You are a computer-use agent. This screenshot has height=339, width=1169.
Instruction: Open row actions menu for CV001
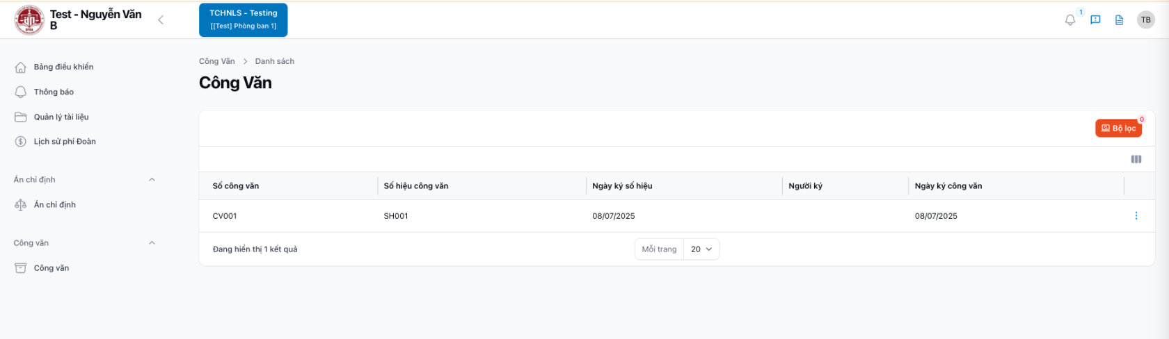pyautogui.click(x=1136, y=216)
